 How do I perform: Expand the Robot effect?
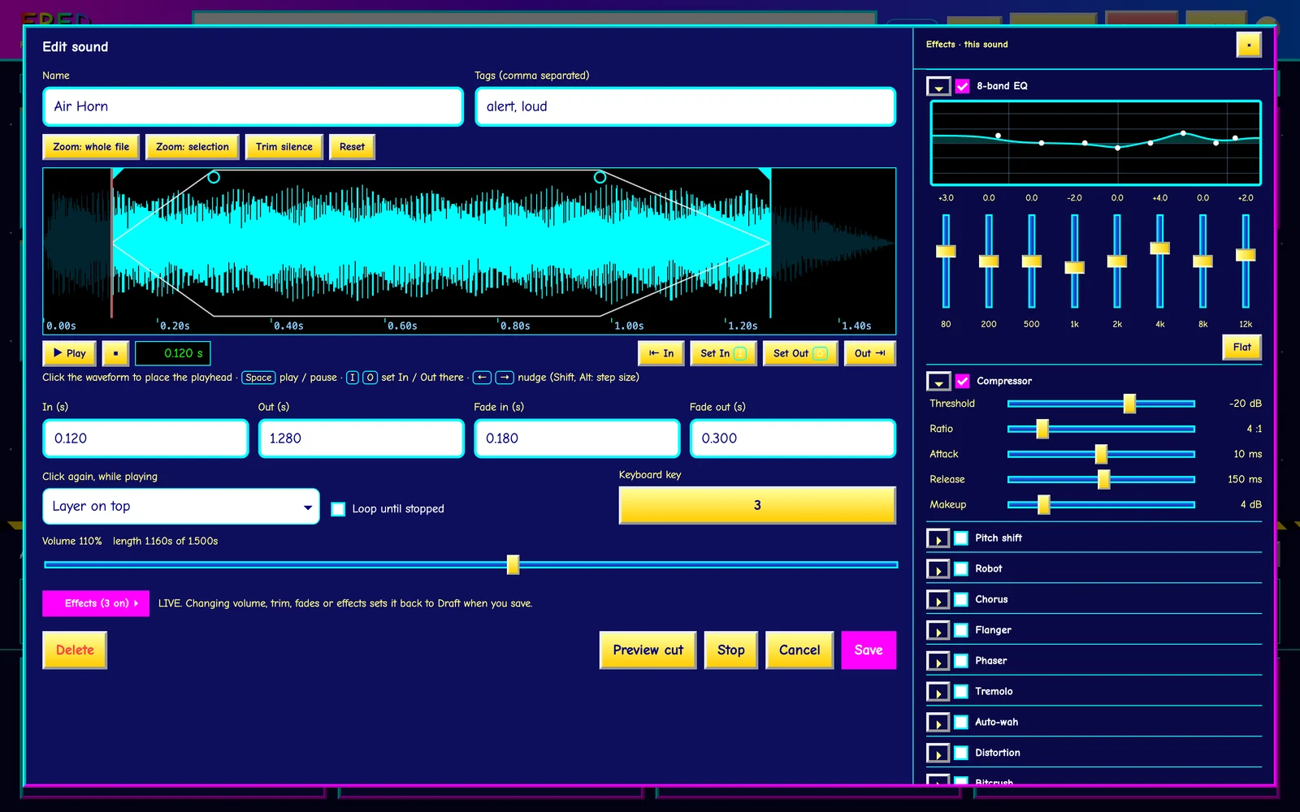938,569
